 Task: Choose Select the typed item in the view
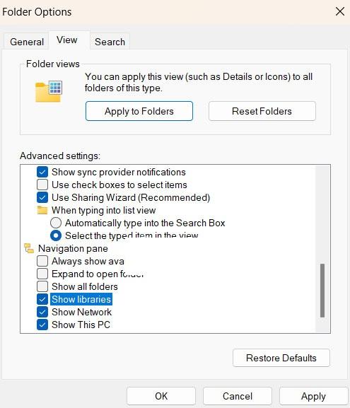point(56,235)
